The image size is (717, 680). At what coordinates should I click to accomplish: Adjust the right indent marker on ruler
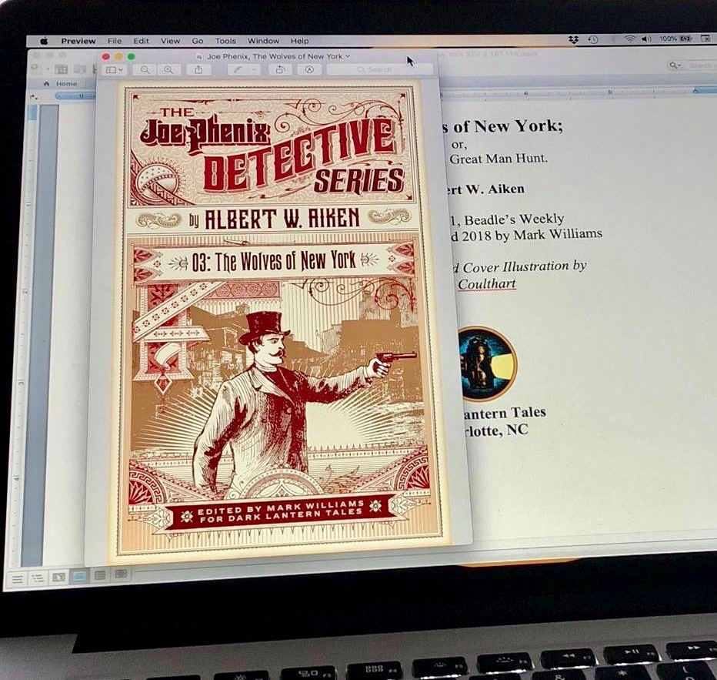point(694,91)
